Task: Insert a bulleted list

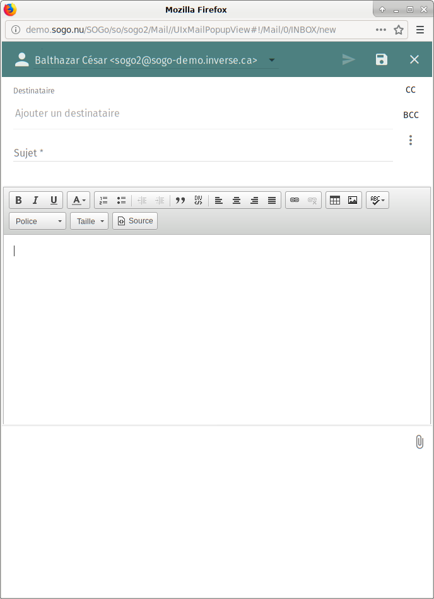Action: (x=121, y=200)
